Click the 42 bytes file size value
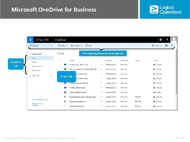The image size is (190, 142). point(138,106)
